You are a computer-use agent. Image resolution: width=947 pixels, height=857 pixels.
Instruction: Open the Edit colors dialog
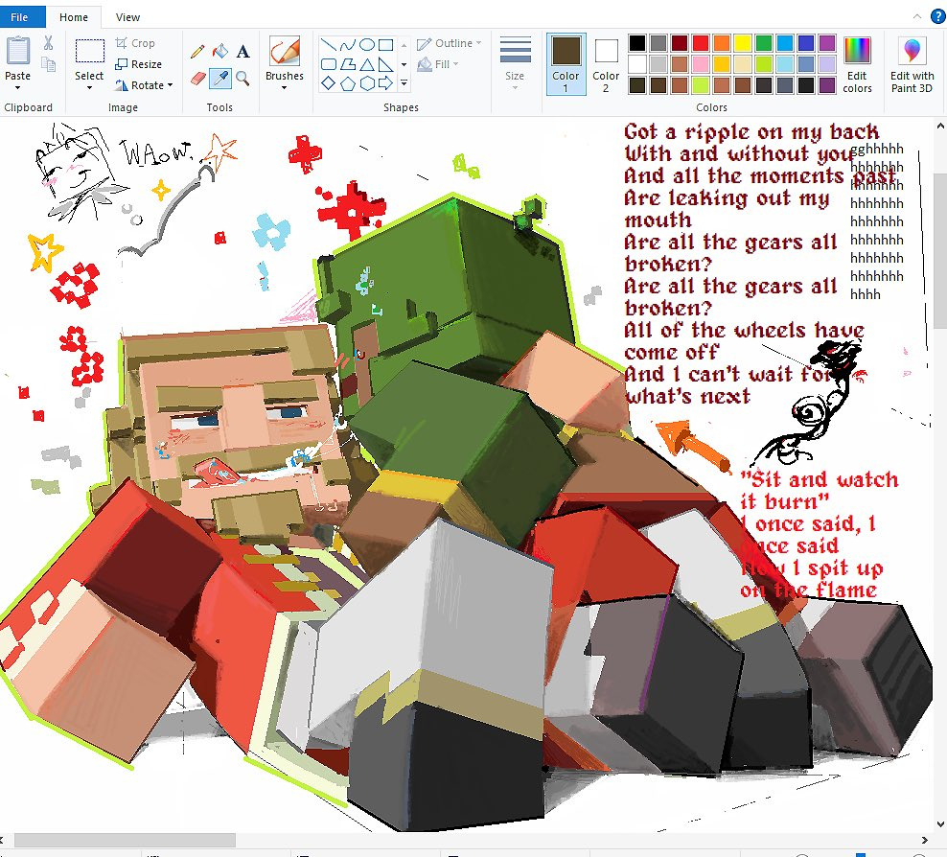[857, 64]
